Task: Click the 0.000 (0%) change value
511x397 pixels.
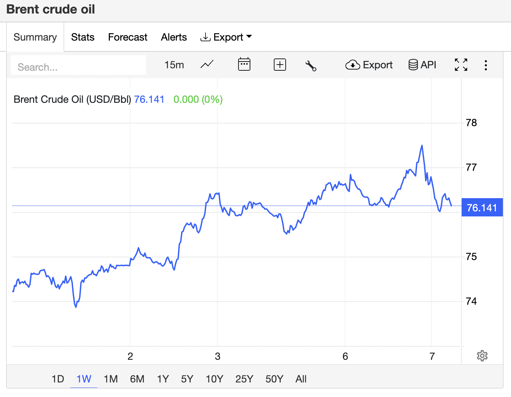Action: 198,99
